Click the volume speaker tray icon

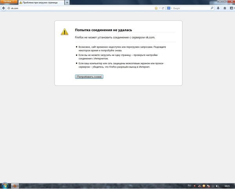217,186
